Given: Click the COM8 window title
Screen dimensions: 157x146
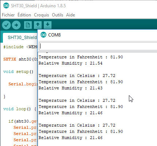Looking at the screenshot, I should [x=54, y=35].
